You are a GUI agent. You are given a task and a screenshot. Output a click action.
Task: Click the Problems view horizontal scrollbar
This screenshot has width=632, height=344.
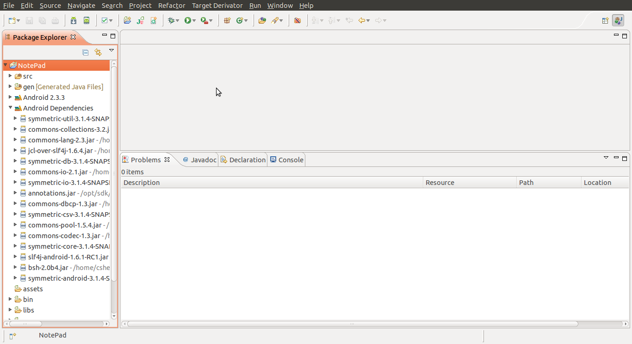click(353, 324)
